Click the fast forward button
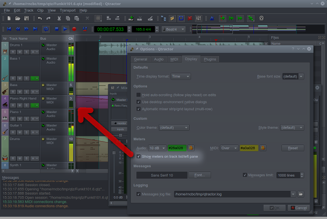Screen dimensions: 327x219 [27, 29]
